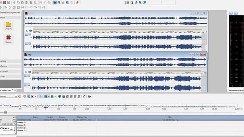Fast forward using the double-right arrow button
Viewport: 244px width, 137px height.
[x=35, y=7]
